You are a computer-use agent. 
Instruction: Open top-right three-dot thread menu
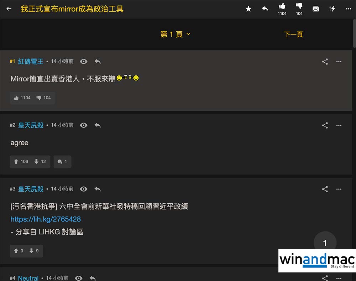(349, 9)
